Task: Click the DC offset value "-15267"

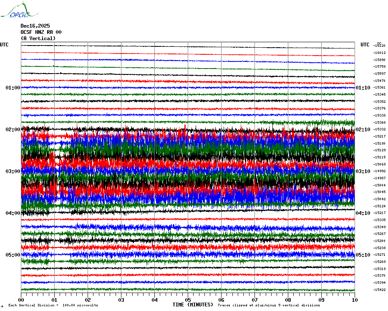Action: [379, 234]
